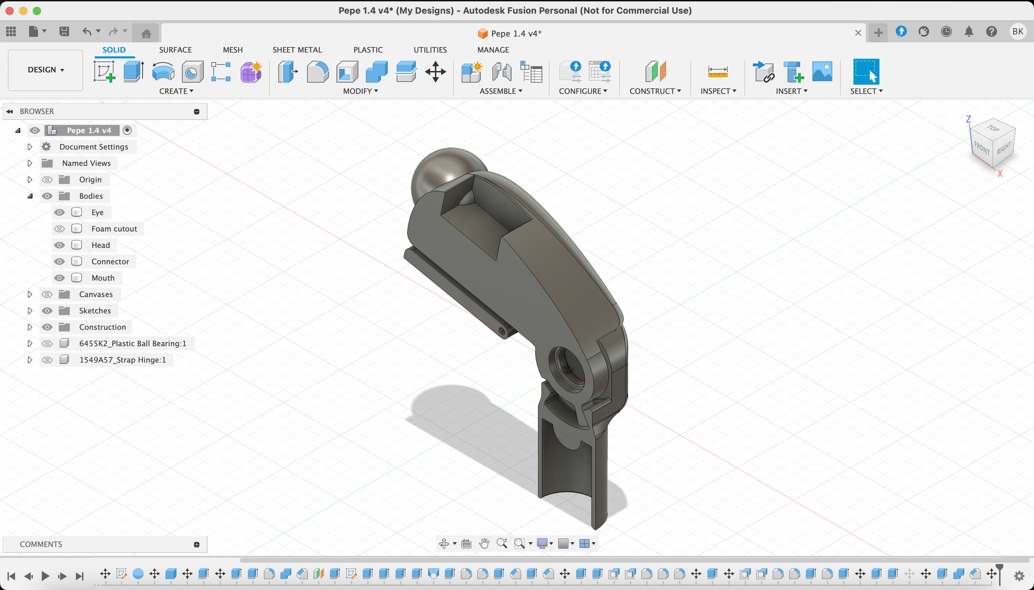
Task: Click the timeline horizontal scrollbar
Action: (635, 560)
